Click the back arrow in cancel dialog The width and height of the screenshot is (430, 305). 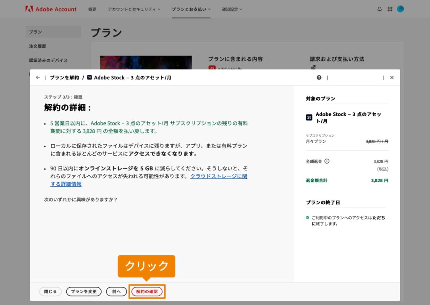coord(38,77)
